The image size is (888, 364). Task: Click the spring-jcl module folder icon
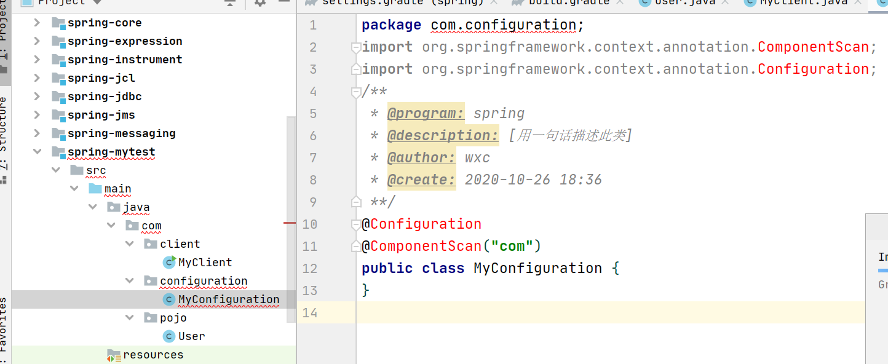coord(58,79)
